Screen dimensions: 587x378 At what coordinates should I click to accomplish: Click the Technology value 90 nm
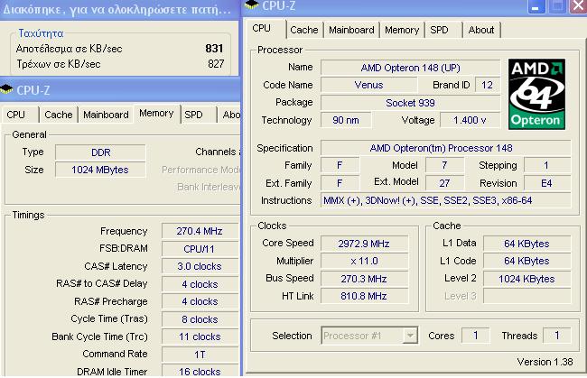pos(346,120)
